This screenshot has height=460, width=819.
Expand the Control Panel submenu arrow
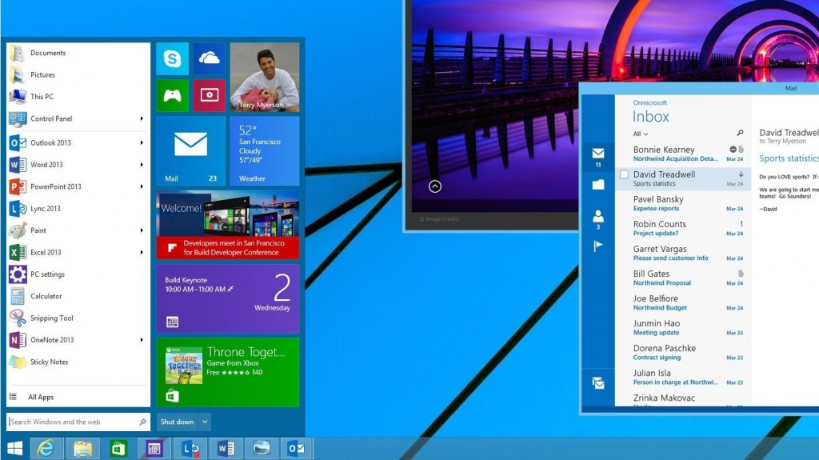[142, 118]
